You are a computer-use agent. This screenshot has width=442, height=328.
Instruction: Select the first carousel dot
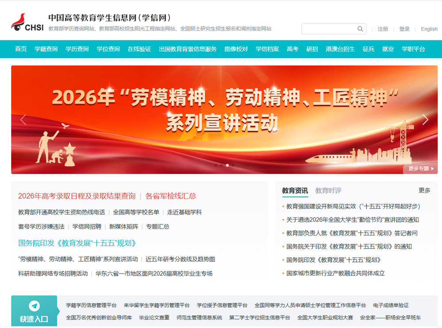(x=216, y=165)
